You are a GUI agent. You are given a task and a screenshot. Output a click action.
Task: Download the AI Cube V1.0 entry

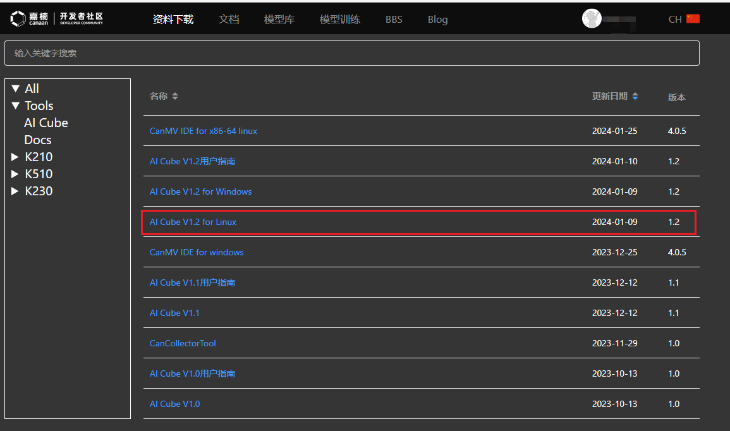click(174, 404)
